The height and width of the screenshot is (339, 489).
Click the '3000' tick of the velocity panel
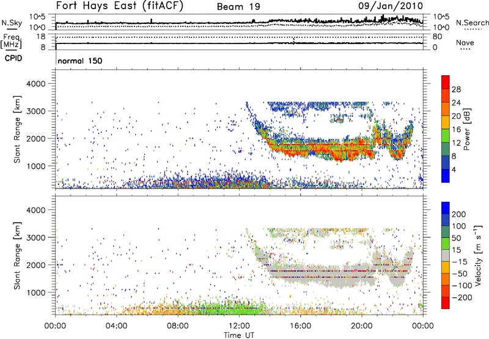35,238
